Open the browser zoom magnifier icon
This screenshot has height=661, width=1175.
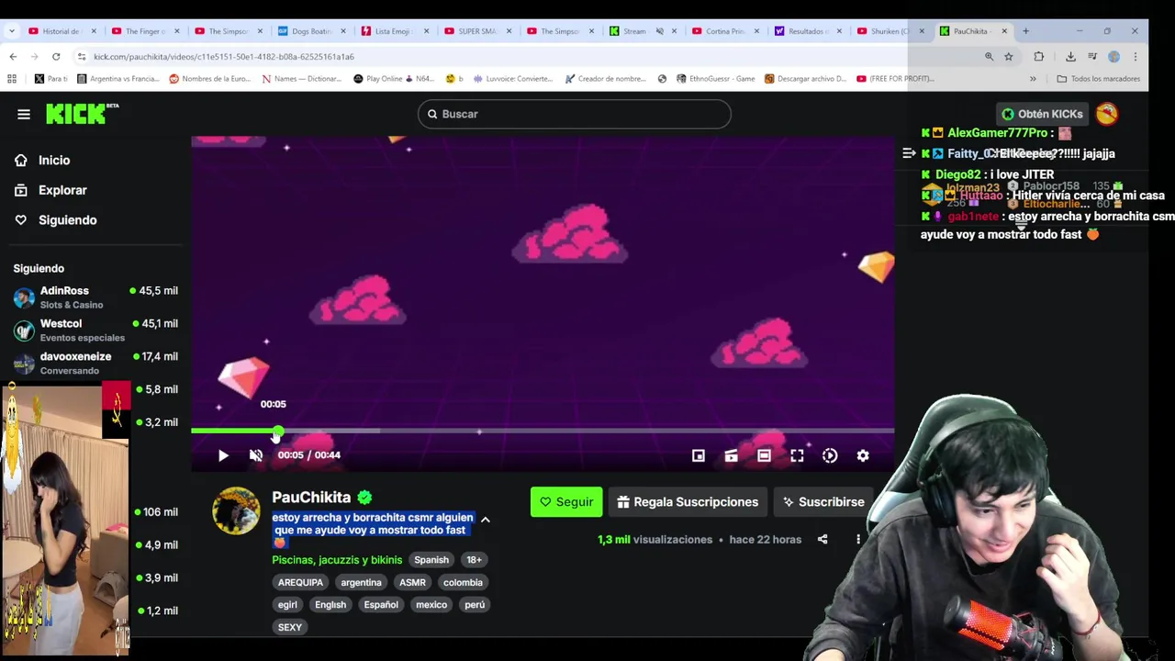(x=989, y=57)
